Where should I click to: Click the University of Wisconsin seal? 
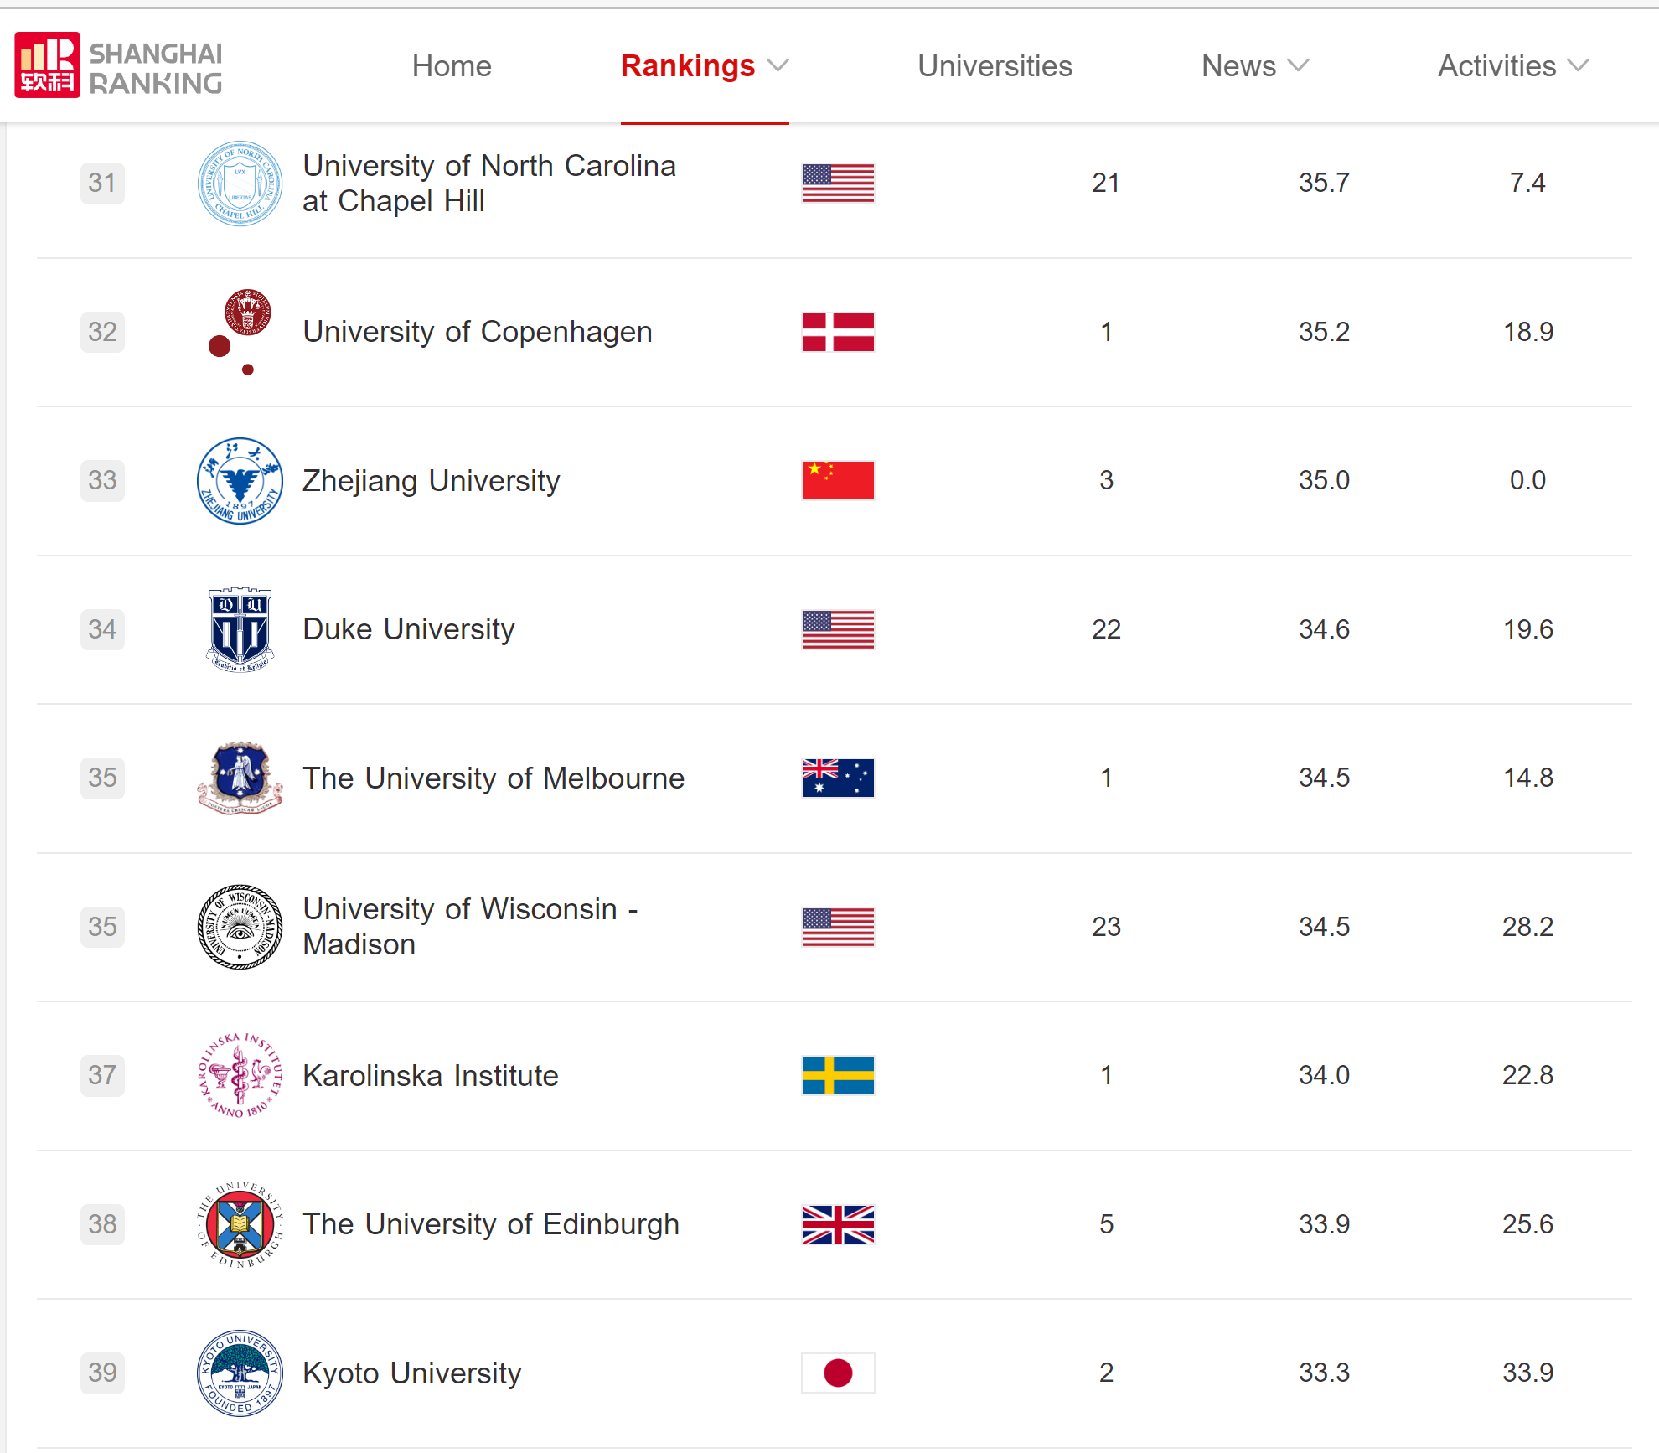pyautogui.click(x=240, y=927)
